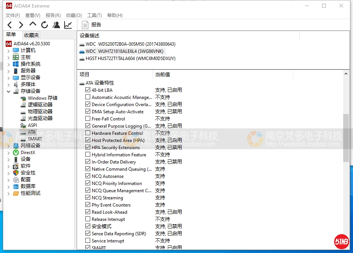The width and height of the screenshot is (353, 253).
Task: Toggle the Hybrid Information Feature checkbox
Action: 88,154
